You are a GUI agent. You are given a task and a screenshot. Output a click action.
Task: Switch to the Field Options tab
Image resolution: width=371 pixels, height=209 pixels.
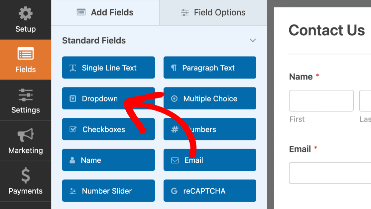pos(213,12)
